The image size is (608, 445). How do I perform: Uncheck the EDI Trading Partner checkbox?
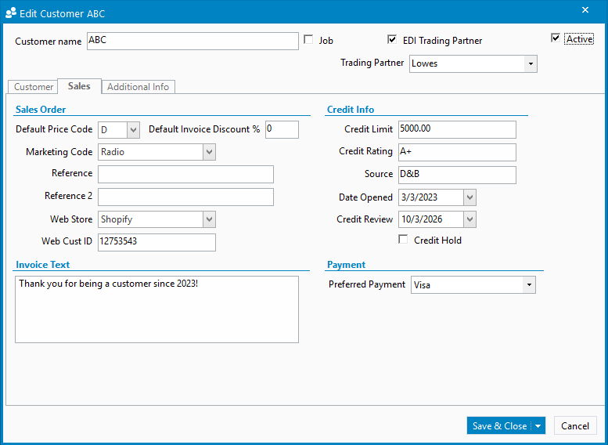[x=392, y=40]
